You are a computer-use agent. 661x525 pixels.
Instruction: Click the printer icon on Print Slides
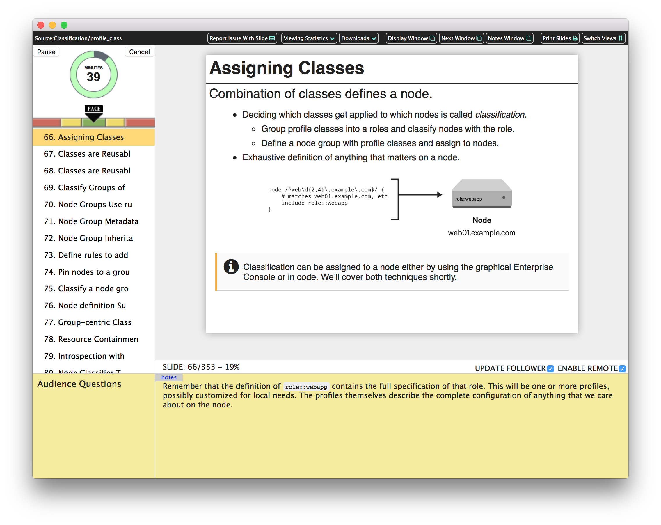coord(575,38)
